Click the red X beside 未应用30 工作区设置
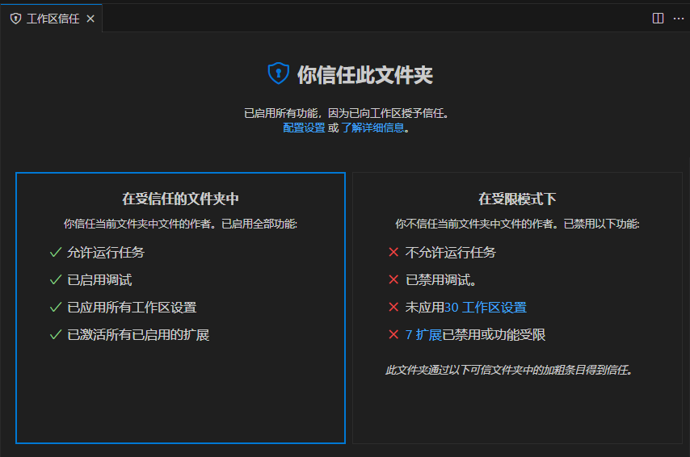Viewport: 690px width, 457px height. [x=393, y=308]
